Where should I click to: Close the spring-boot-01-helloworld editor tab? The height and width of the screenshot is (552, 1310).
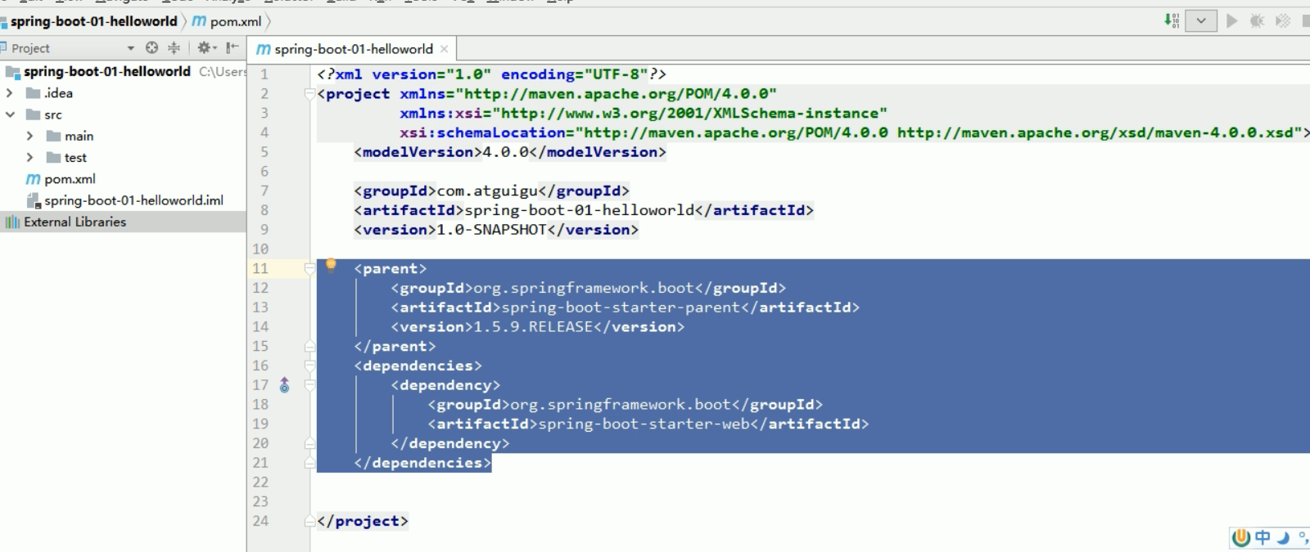point(444,49)
